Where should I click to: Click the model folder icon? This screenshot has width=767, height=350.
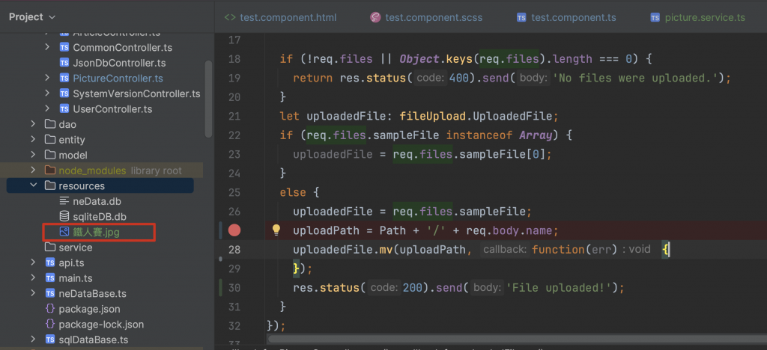(50, 155)
